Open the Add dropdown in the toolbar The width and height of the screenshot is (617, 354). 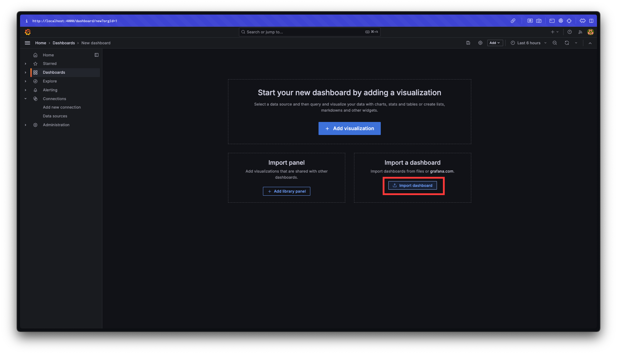coord(495,43)
